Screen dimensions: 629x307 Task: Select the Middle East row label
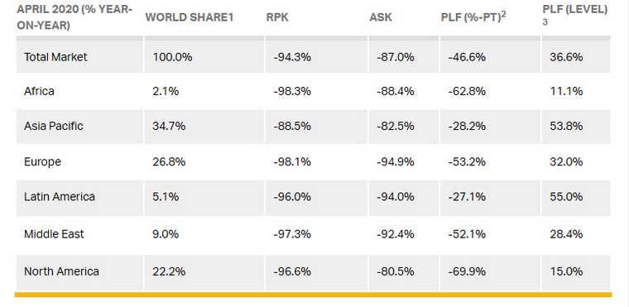54,234
